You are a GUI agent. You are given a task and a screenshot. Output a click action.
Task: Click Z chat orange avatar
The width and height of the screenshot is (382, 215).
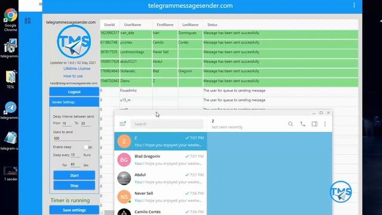tap(124, 142)
